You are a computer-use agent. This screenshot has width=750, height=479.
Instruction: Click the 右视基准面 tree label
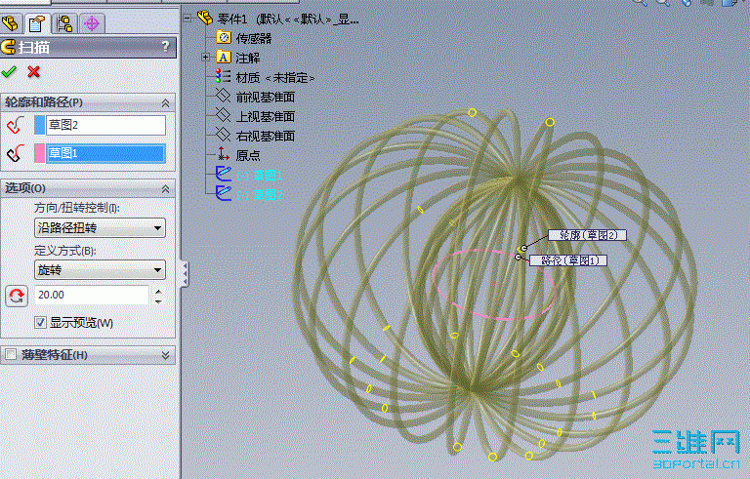pos(266,137)
